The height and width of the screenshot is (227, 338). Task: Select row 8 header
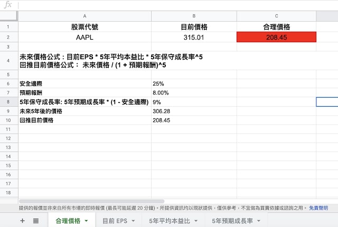pyautogui.click(x=8, y=102)
